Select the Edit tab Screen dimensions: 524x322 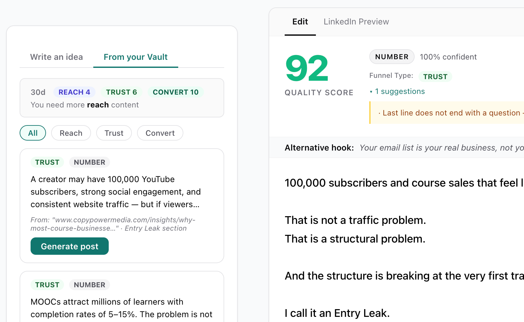point(300,22)
